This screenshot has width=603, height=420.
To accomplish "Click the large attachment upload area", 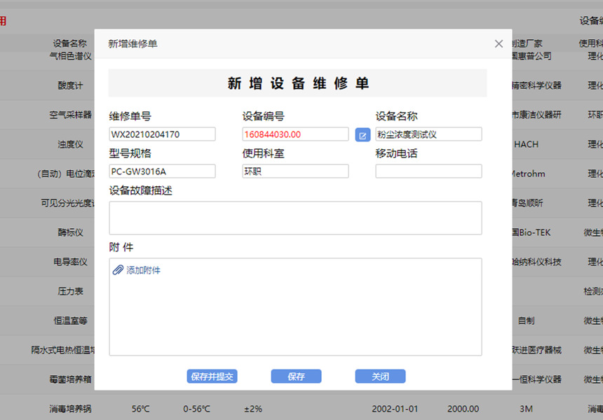I will click(x=295, y=308).
